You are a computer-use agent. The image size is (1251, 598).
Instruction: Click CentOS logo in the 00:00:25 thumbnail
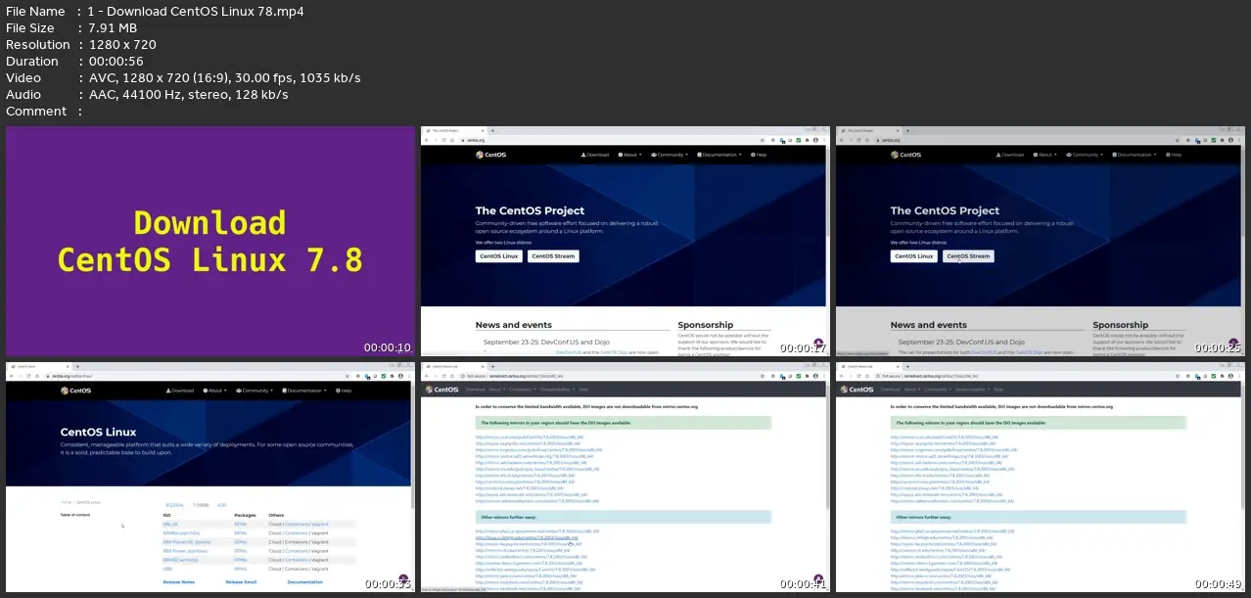click(x=905, y=155)
